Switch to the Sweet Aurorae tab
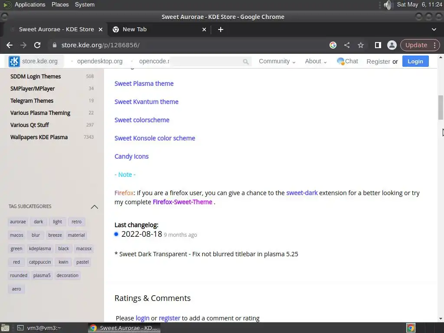The image size is (444, 333). pos(56,29)
